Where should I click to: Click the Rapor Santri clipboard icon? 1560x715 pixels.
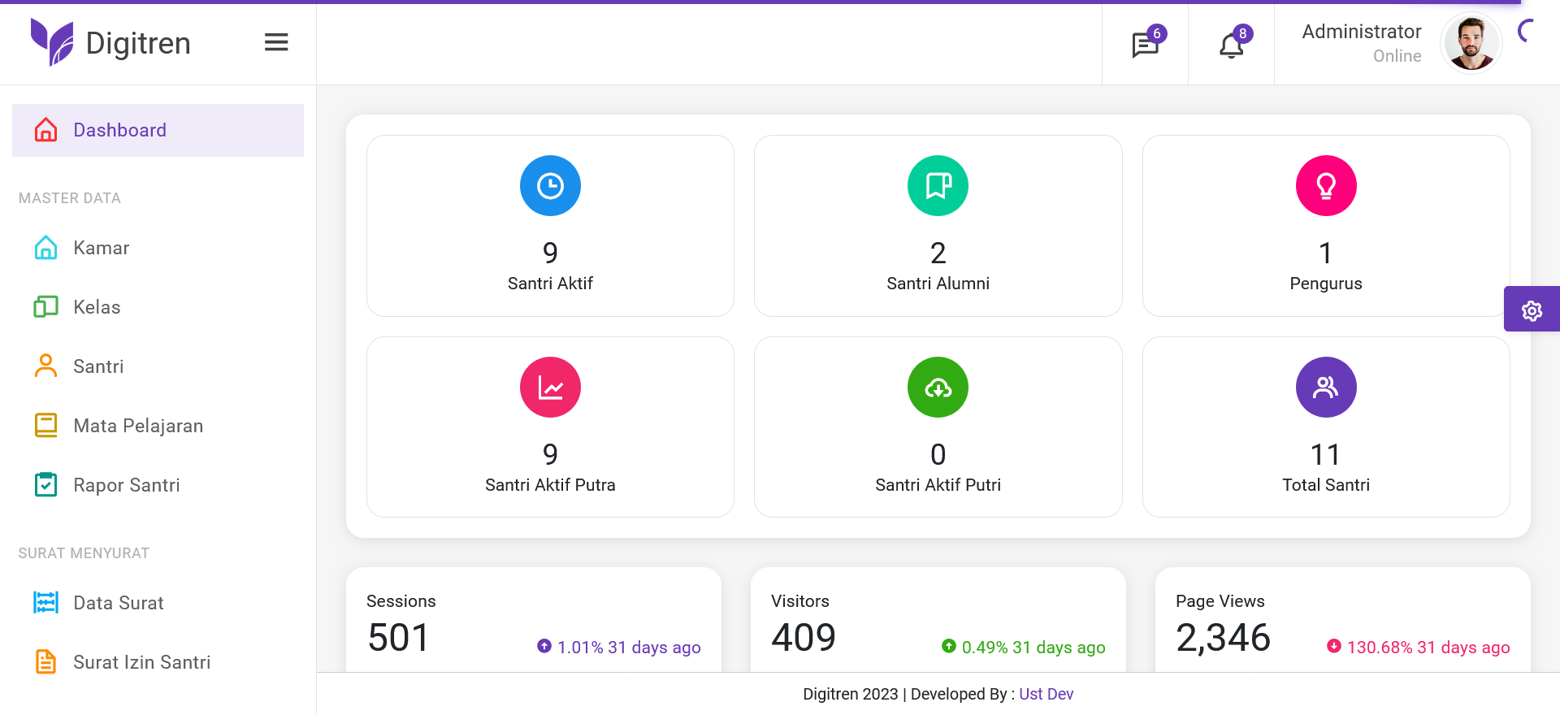pos(46,485)
